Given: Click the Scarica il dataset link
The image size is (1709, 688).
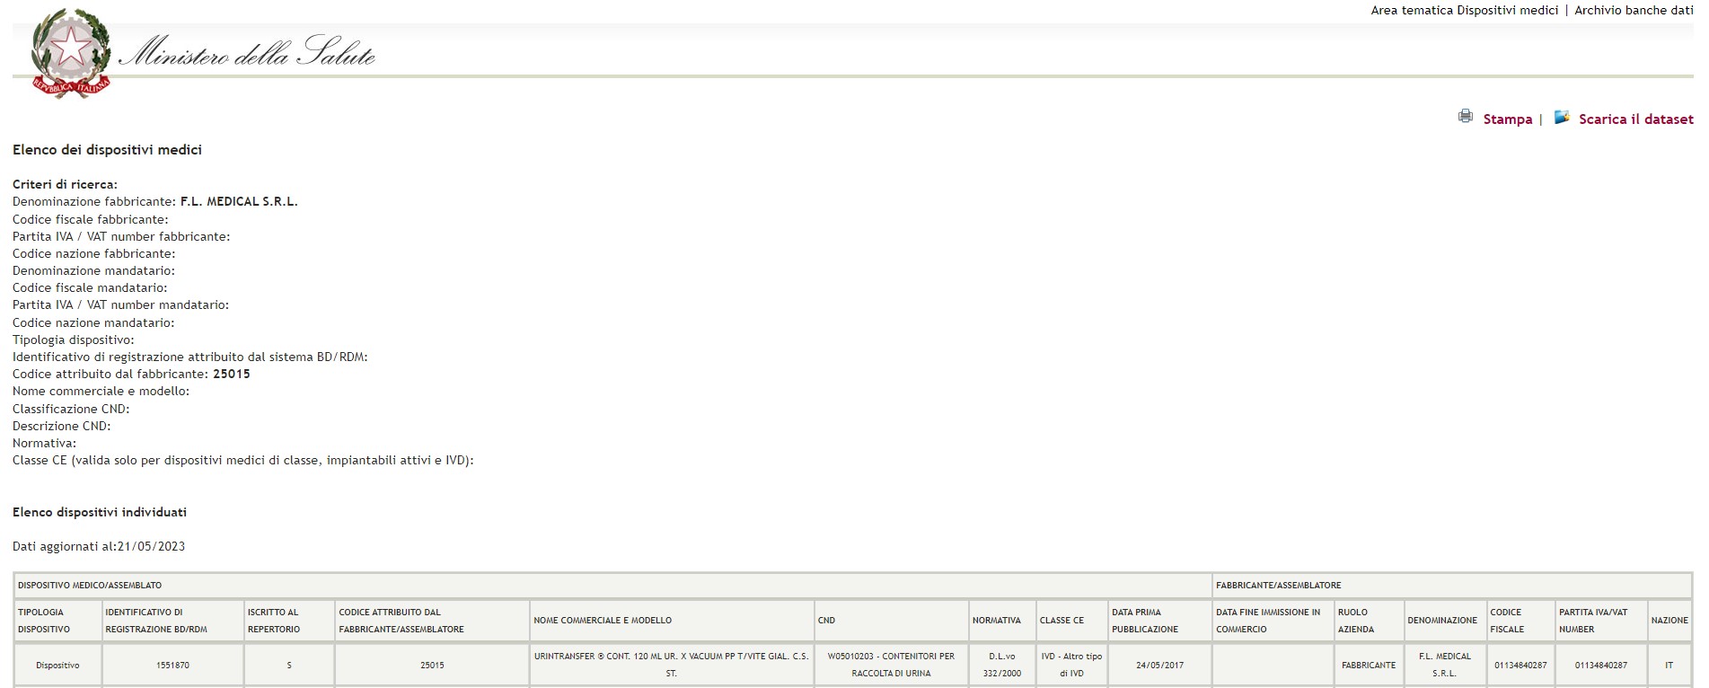Looking at the screenshot, I should click(1635, 119).
